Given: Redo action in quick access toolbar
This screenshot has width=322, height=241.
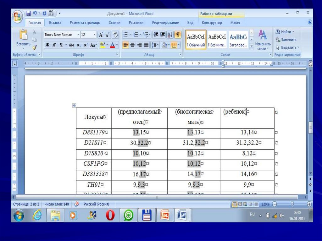Looking at the screenshot, I should pos(44,13).
